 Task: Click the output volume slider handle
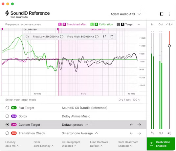(169, 46)
